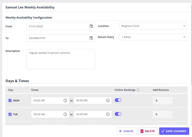Open the From date calendar picker
Image resolution: width=192 pixels, height=137 pixels.
click(x=91, y=26)
